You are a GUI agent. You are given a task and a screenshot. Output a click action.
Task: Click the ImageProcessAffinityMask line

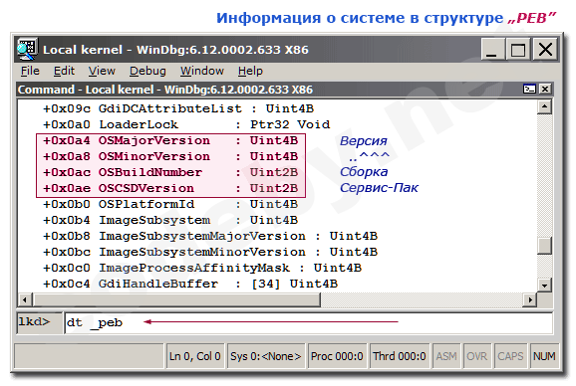[202, 268]
